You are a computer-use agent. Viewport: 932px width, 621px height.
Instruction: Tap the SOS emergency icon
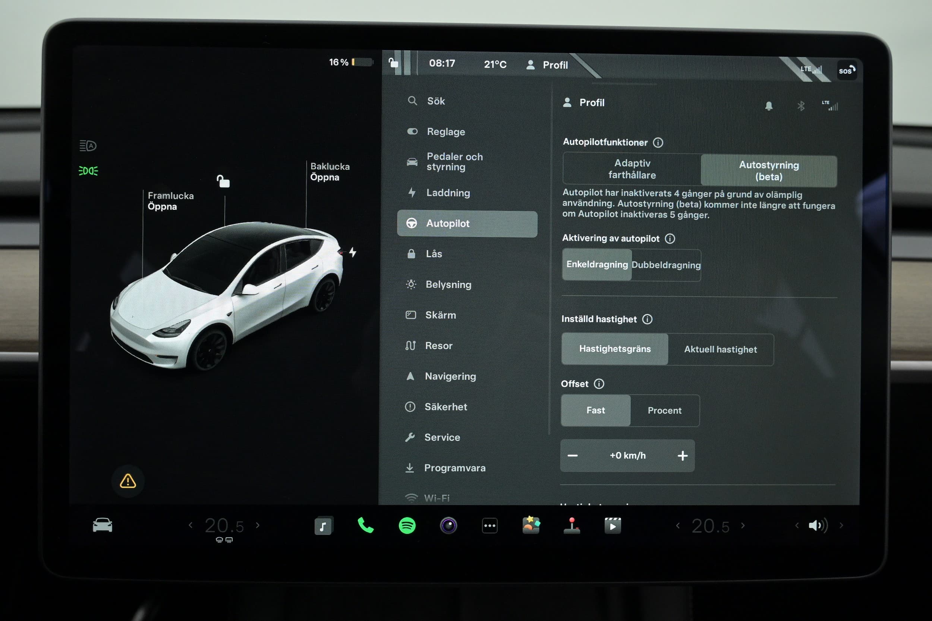click(846, 71)
